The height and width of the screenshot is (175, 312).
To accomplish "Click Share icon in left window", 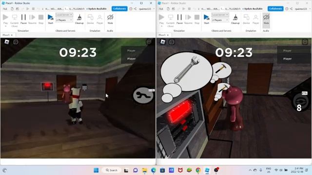I will pos(136,9).
